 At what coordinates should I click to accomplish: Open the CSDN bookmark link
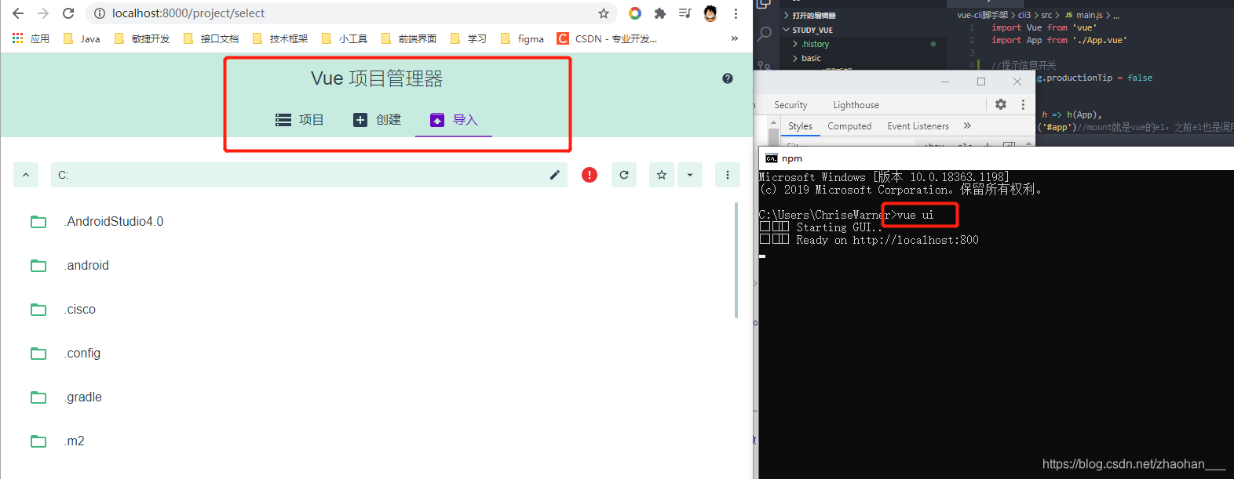pyautogui.click(x=607, y=38)
